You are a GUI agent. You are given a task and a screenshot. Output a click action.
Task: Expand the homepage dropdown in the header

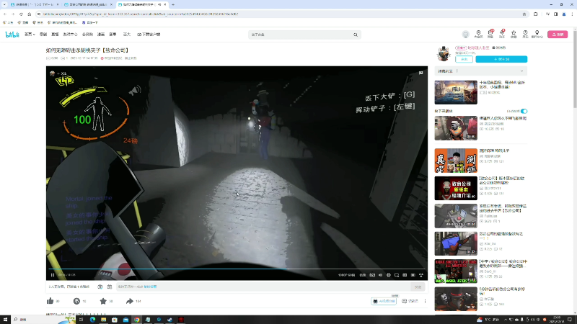click(x=30, y=35)
